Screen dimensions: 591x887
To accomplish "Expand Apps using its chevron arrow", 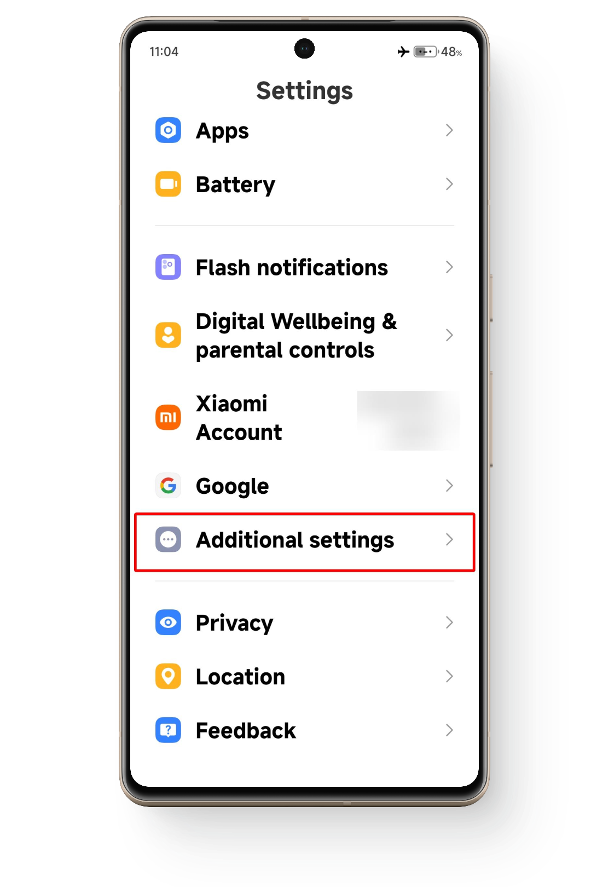I will [449, 130].
